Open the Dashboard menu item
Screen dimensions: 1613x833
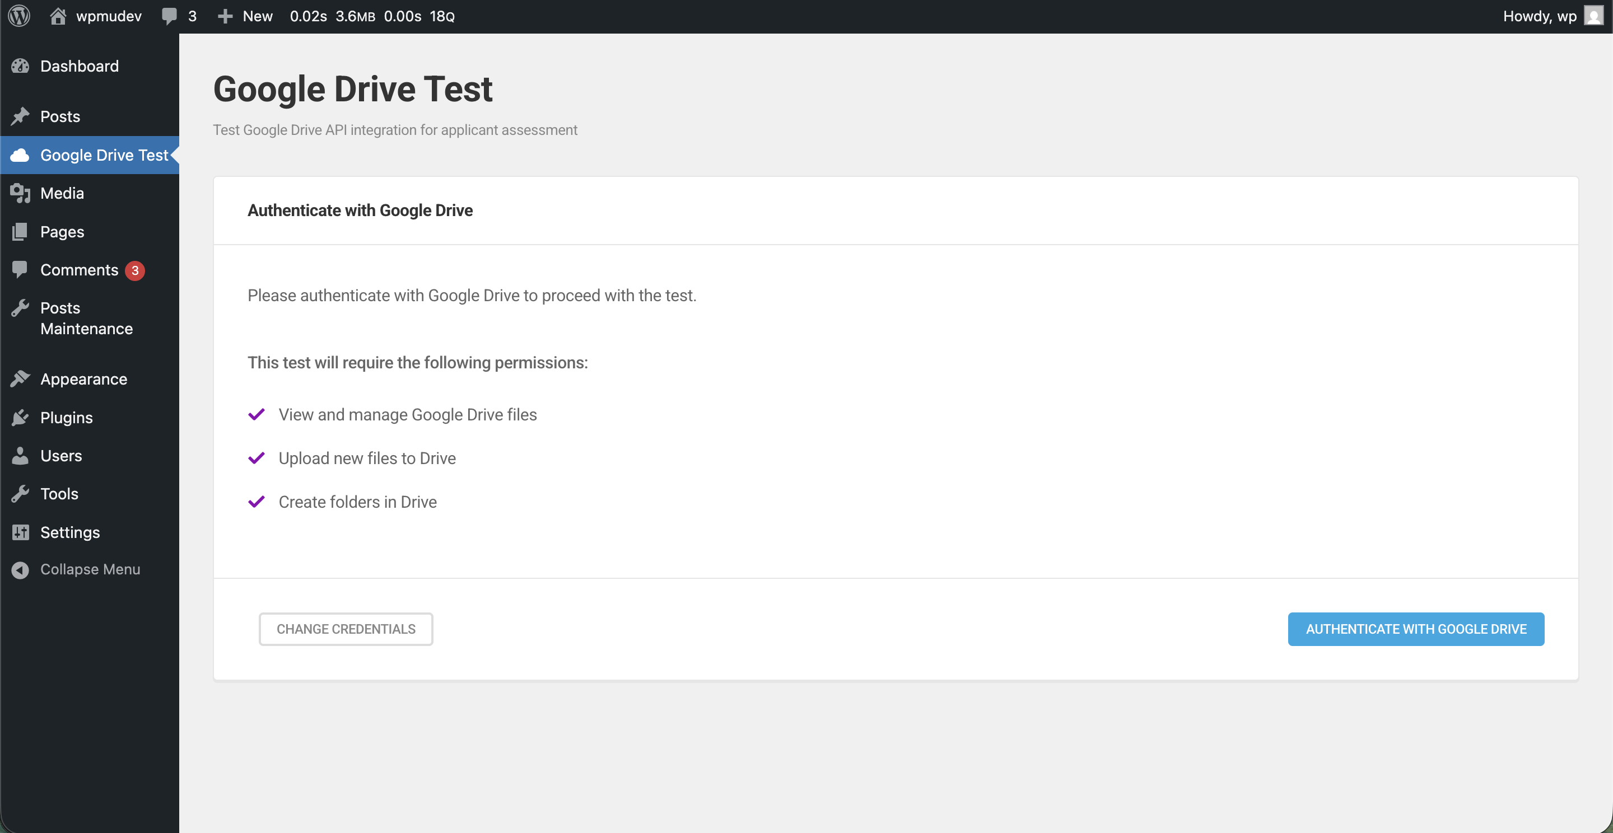90,65
